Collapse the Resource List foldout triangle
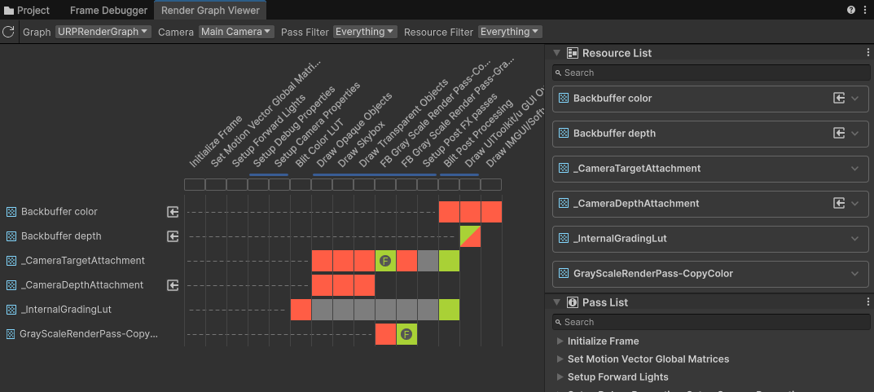 tap(556, 53)
